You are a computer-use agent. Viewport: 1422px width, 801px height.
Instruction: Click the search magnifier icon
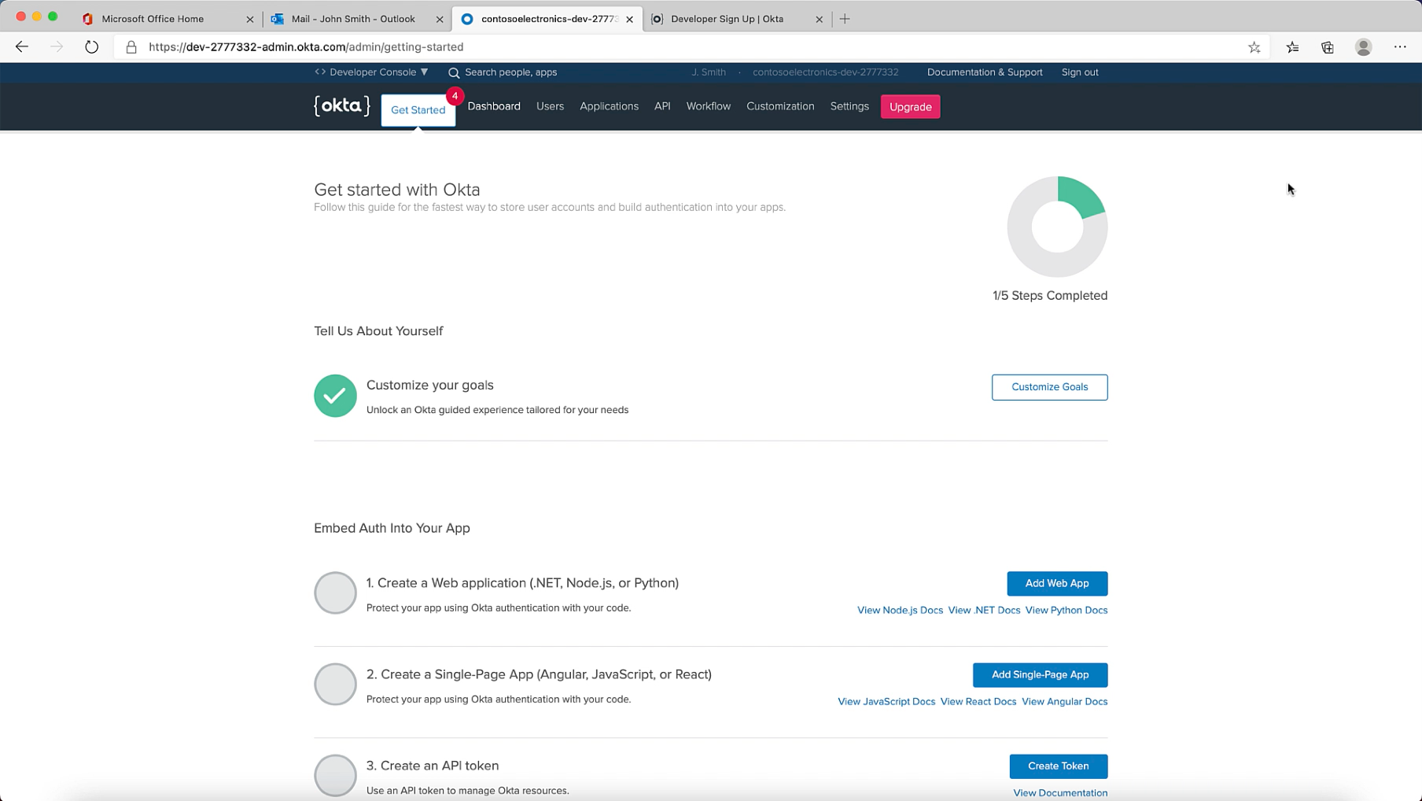(454, 72)
